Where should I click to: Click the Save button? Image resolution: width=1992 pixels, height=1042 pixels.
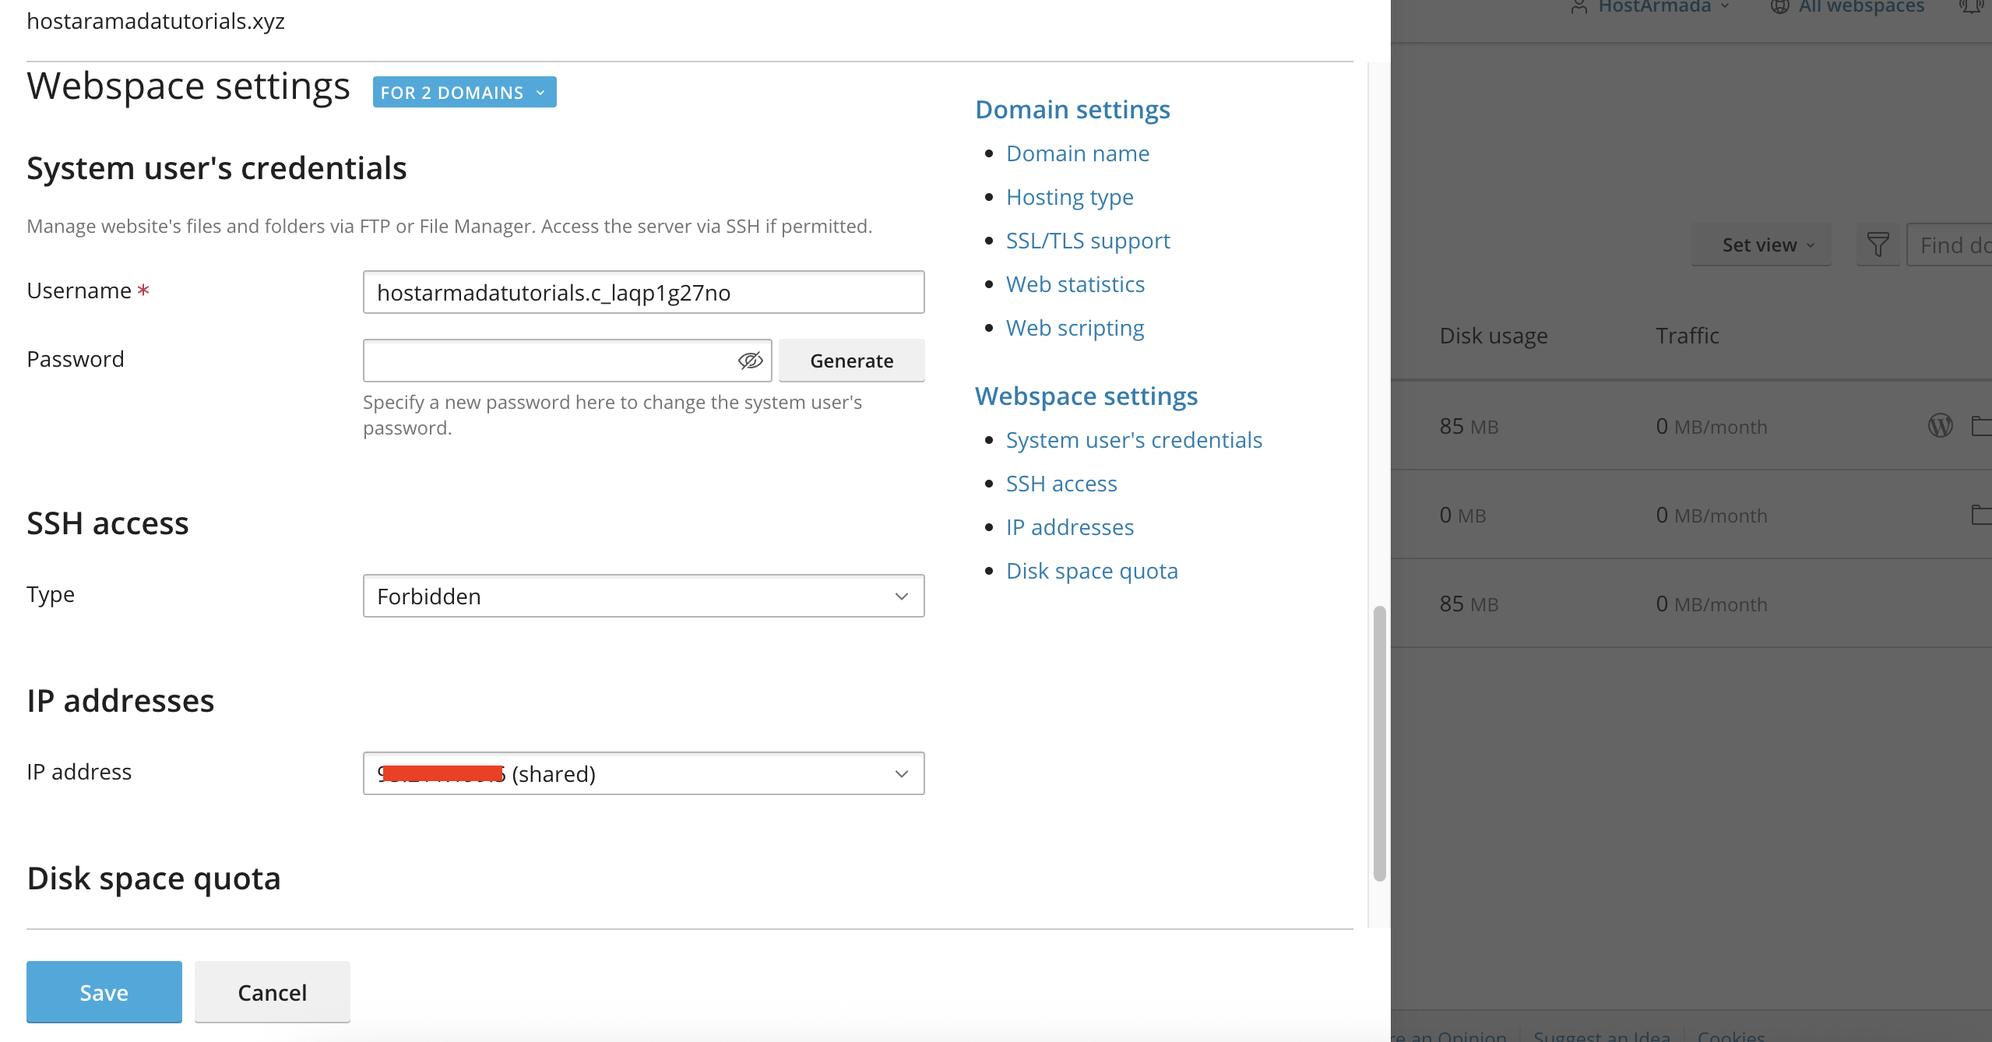(x=104, y=992)
